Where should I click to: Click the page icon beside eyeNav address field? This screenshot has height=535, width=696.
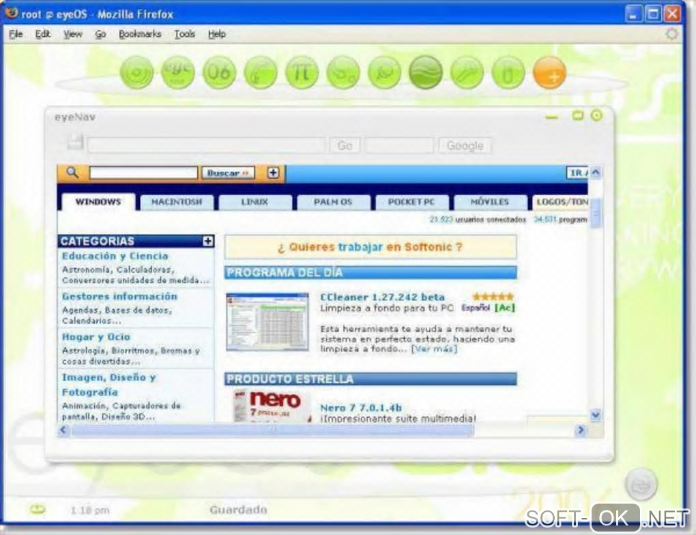coord(76,142)
